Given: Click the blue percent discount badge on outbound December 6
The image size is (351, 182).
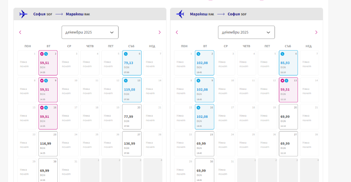Looking at the screenshot, I should pos(126,54).
